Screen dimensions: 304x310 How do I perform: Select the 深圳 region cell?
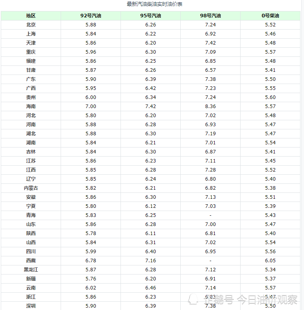[31, 306]
